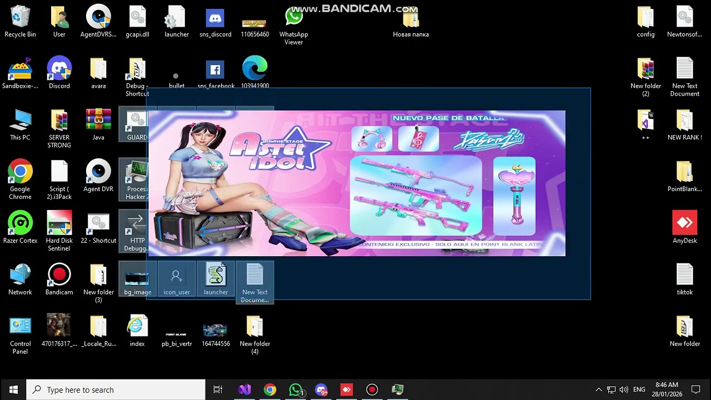
Task: Select the Script (2).i3Pack file
Action: point(59,181)
